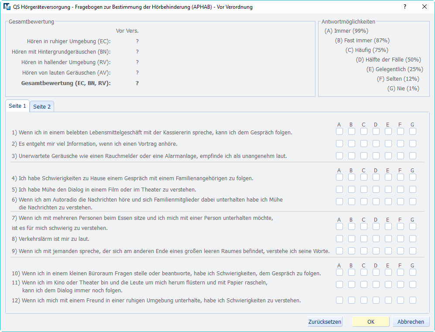
Task: Check answer G for question 1
Action: 412,131
